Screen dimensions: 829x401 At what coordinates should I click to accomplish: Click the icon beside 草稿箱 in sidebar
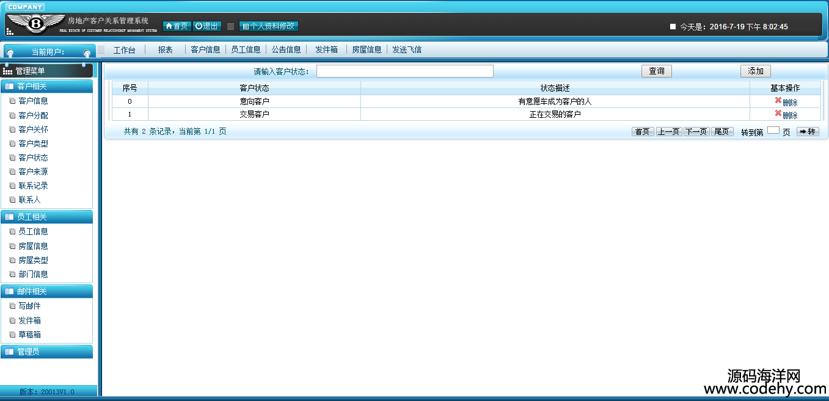point(12,335)
